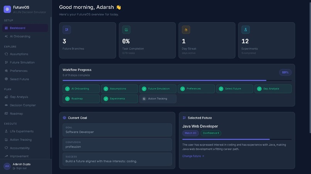The image size is (311, 174).
Task: Click the 0/78 tasks text
Action: coord(128,53)
